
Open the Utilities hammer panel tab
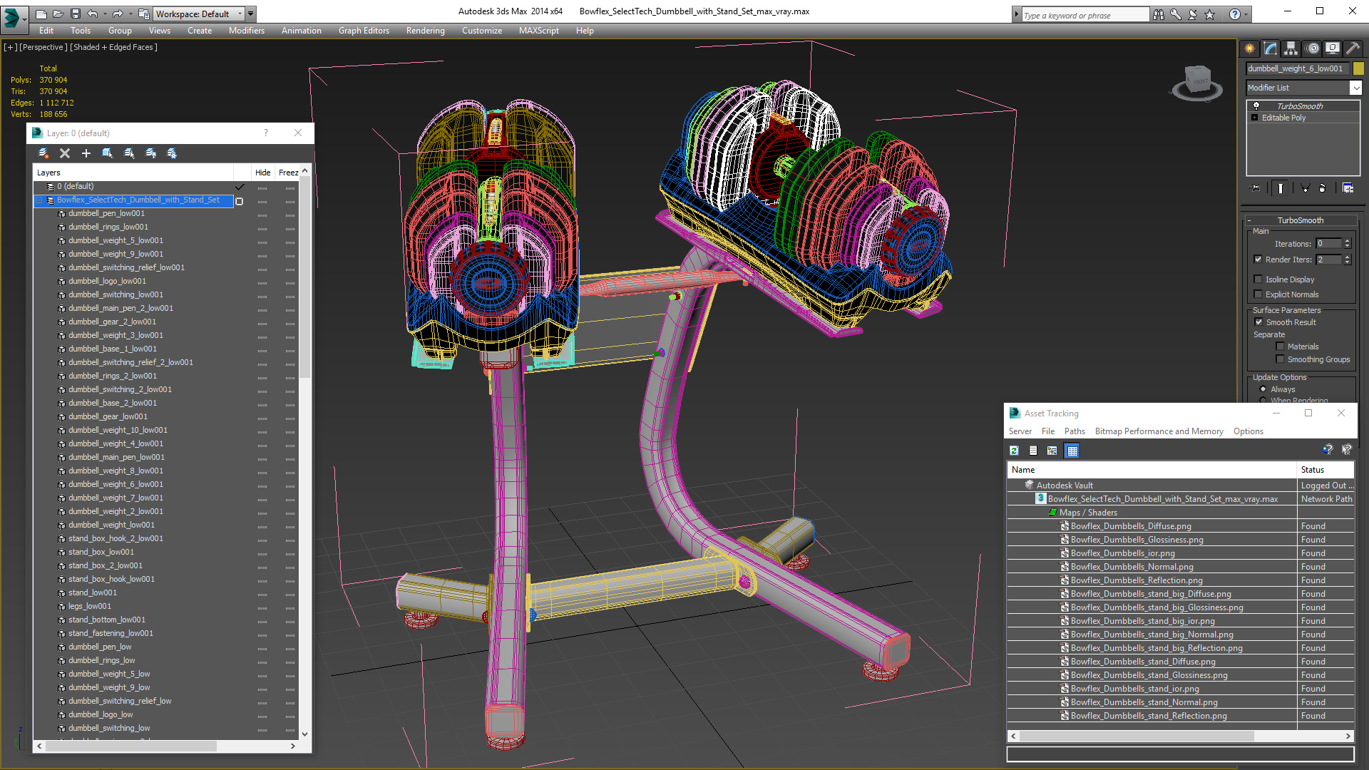(1353, 48)
